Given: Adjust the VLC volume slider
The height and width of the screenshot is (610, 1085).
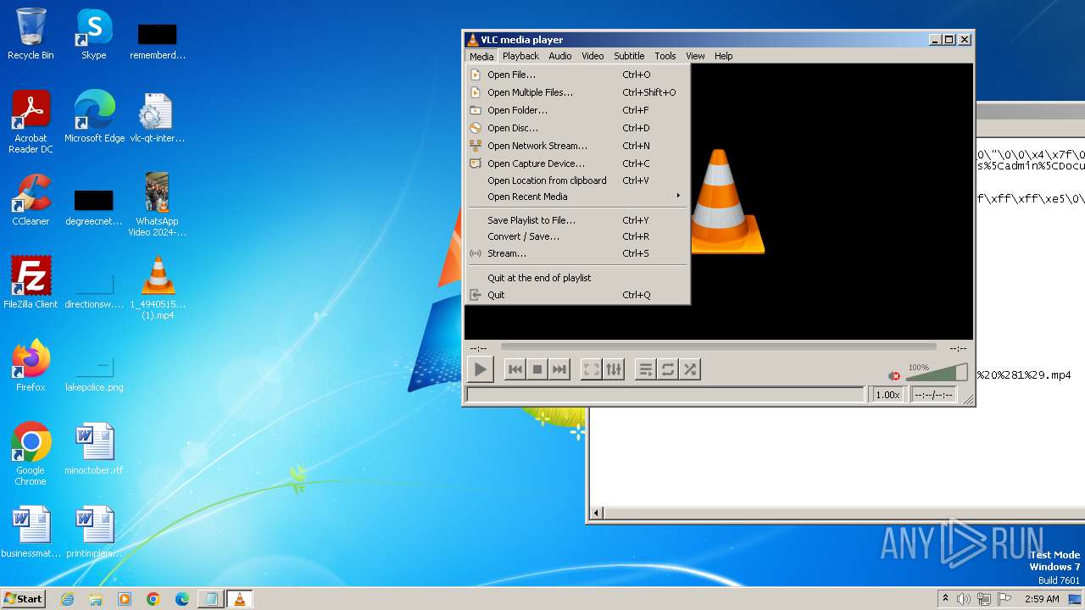Looking at the screenshot, I should click(936, 373).
